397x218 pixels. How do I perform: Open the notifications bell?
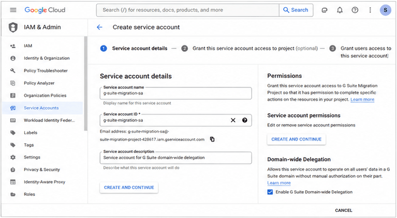340,10
